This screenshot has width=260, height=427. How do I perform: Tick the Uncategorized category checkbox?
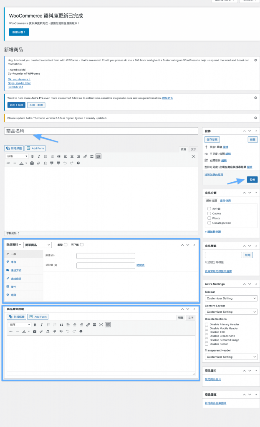[x=210, y=223]
